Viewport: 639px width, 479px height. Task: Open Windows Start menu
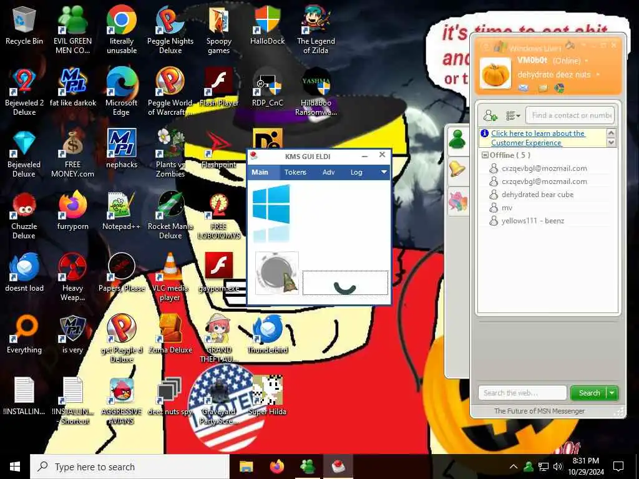[15, 467]
